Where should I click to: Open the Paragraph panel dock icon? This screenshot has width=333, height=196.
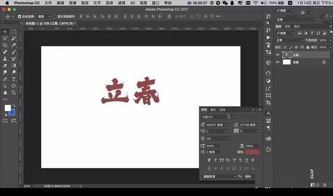[x=268, y=128]
